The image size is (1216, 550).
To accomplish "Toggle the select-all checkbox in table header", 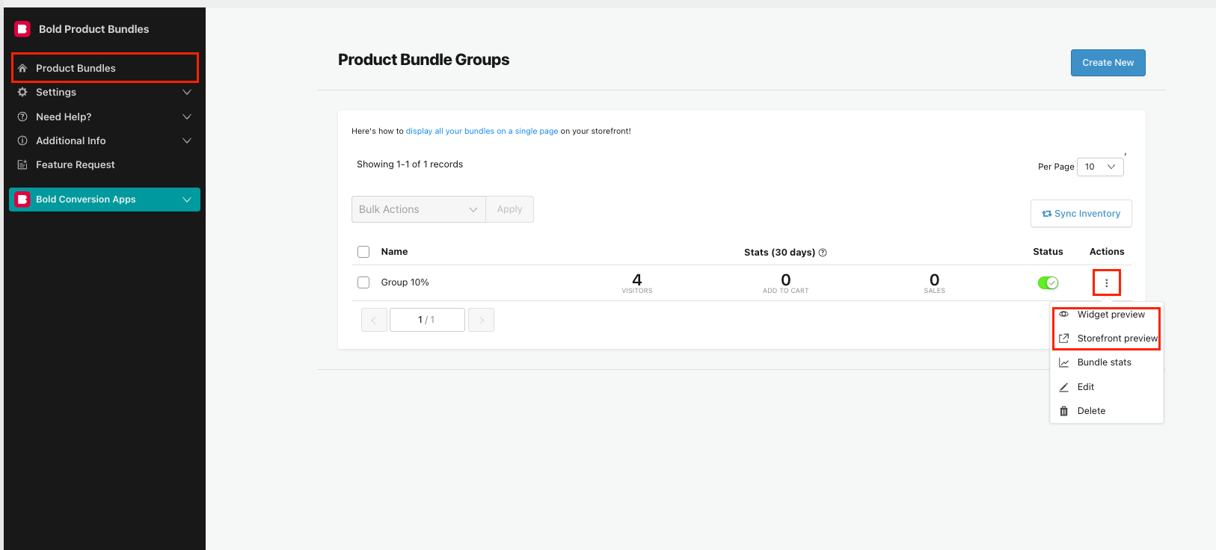I will coord(363,252).
